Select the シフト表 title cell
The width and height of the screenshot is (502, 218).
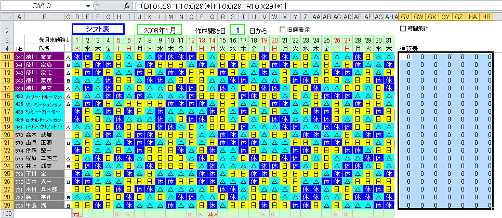(98, 30)
